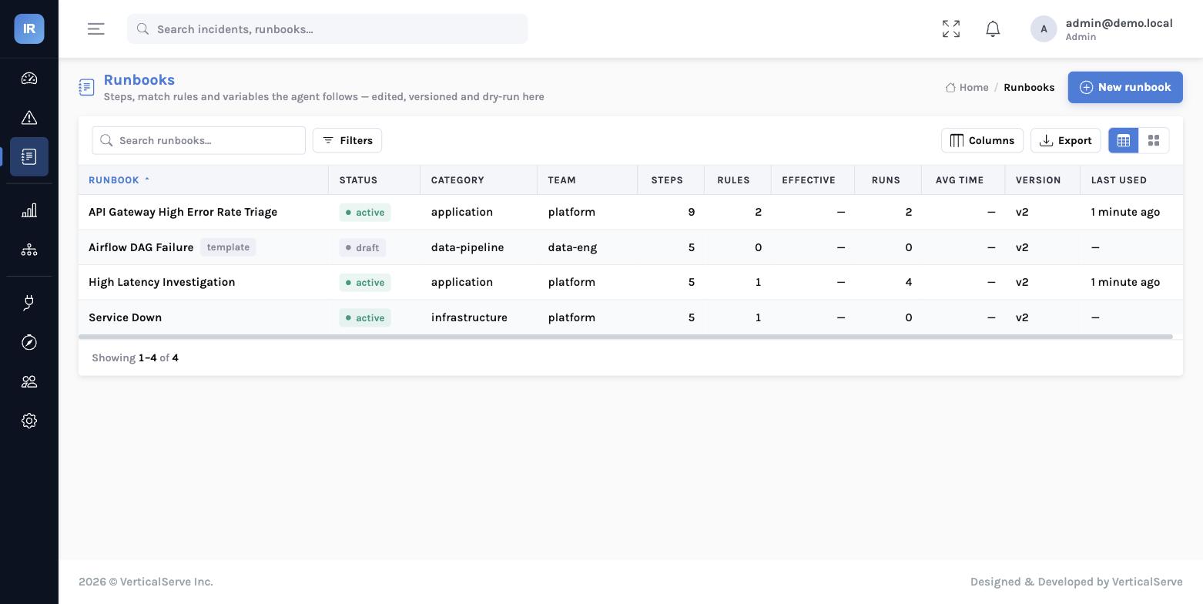
Task: Click the New runbook button
Action: [1125, 87]
